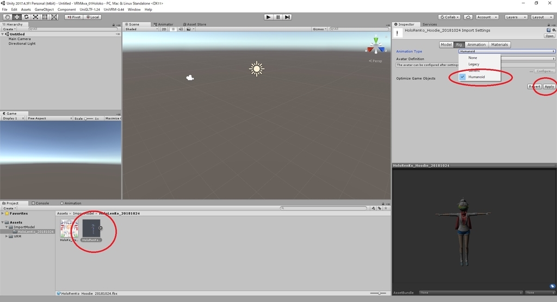Viewport: 557px width, 302px height.
Task: Open the Display 1 dropdown
Action: click(13, 118)
